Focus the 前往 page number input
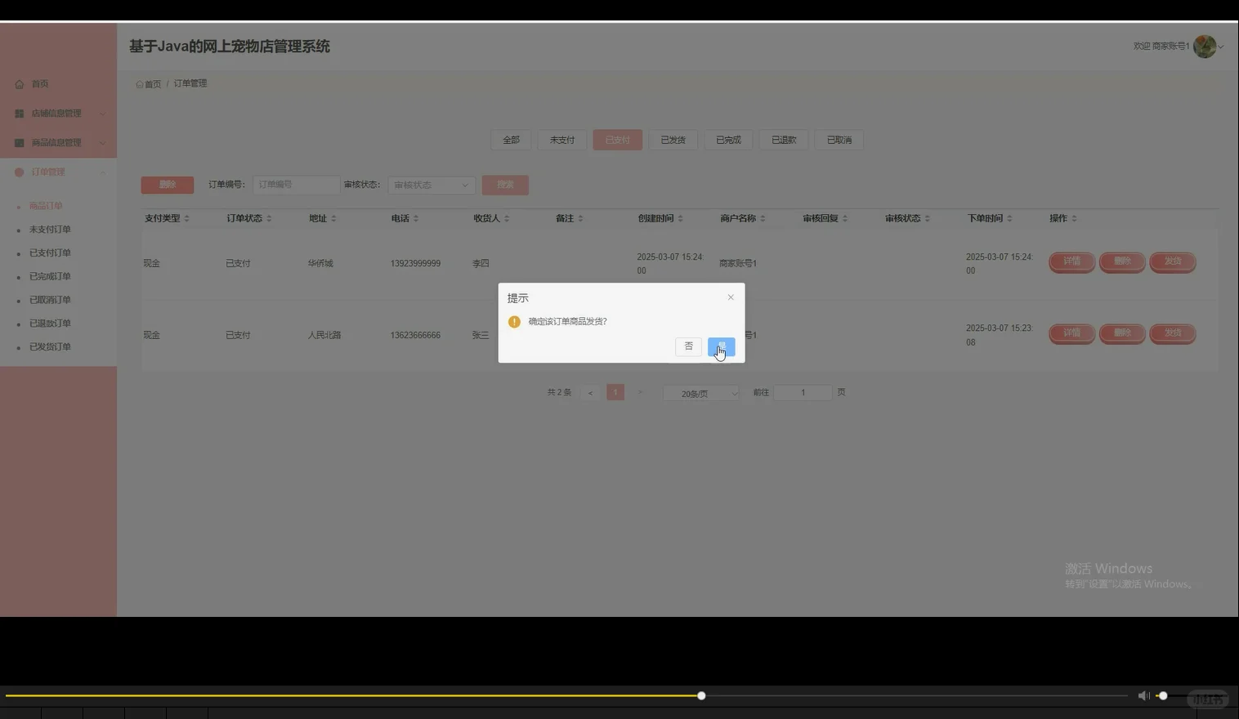The image size is (1239, 719). pyautogui.click(x=803, y=393)
